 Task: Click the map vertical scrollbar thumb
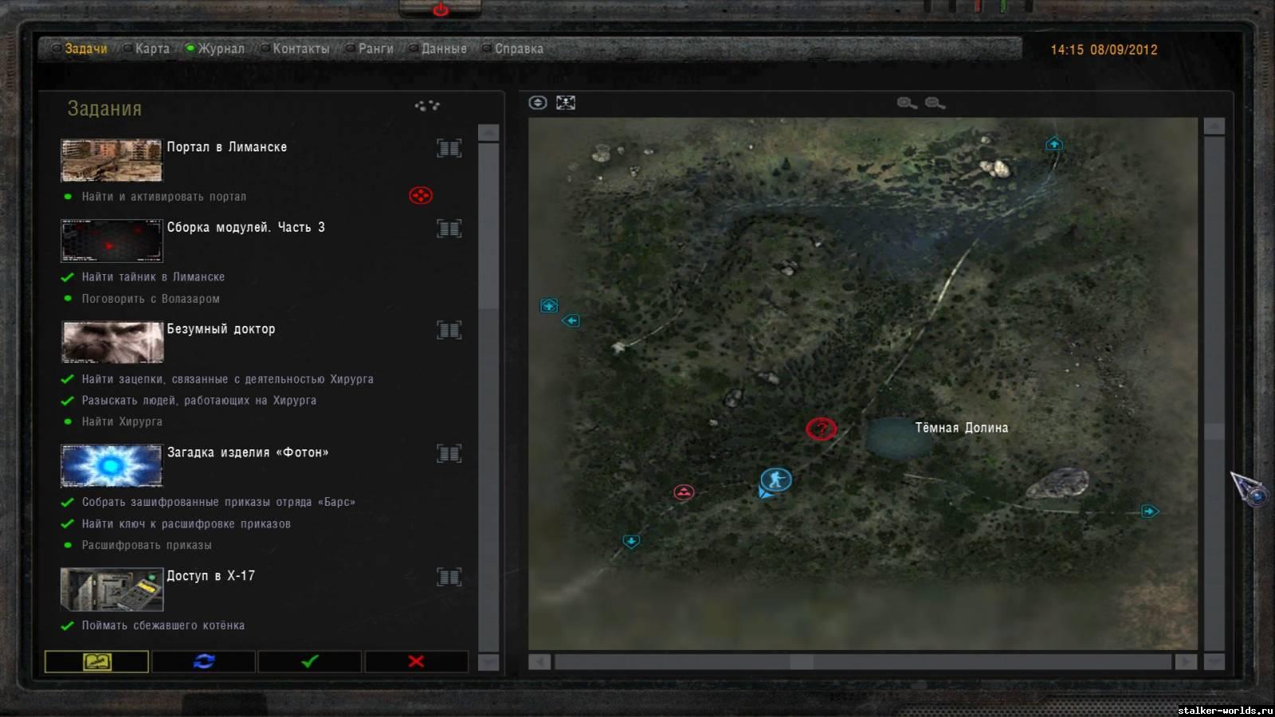(x=1214, y=431)
